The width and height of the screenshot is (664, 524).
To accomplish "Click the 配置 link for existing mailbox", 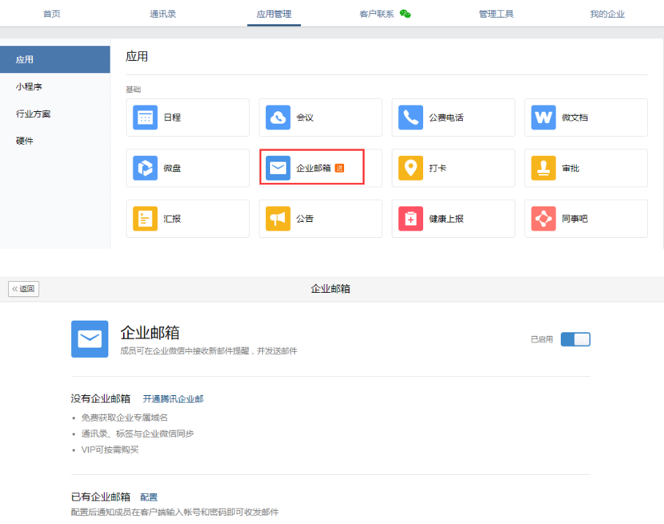I will (x=149, y=497).
